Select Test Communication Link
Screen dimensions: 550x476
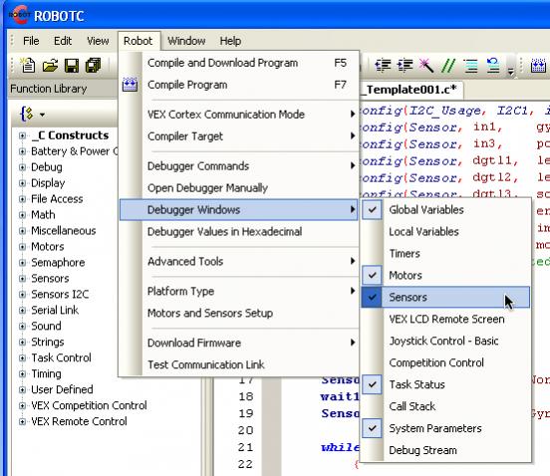point(238,364)
